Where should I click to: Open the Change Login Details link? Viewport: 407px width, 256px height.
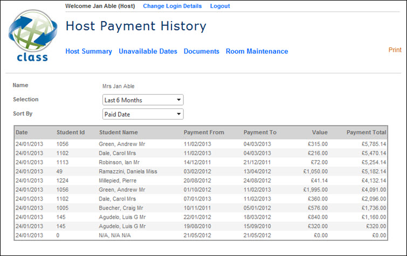[x=172, y=6]
